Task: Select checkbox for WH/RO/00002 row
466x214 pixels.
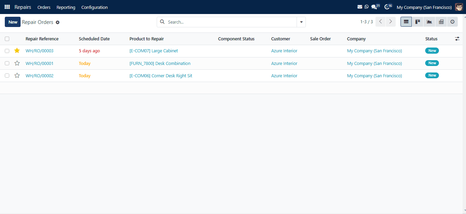Action: [7, 76]
